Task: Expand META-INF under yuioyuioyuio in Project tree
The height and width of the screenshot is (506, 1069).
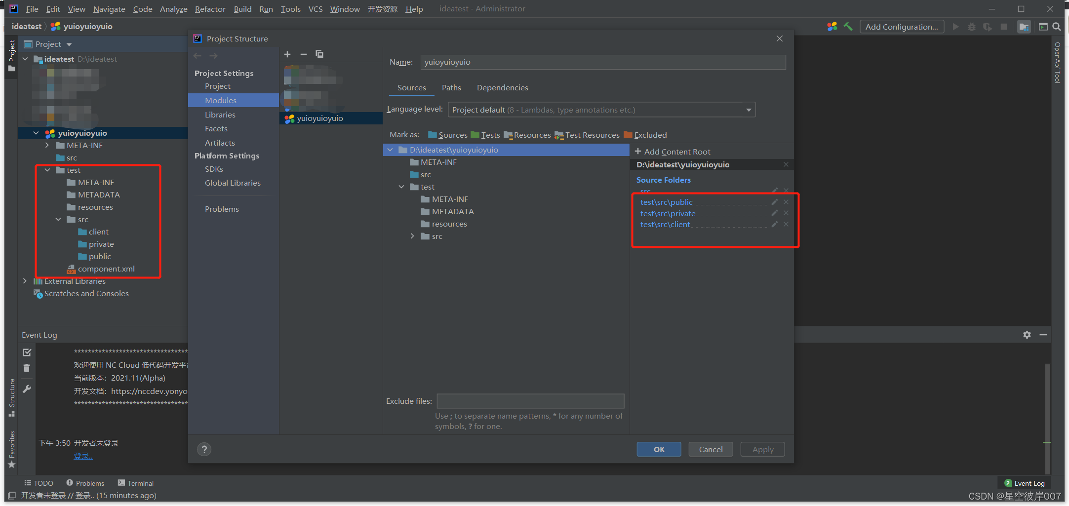Action: coord(47,145)
